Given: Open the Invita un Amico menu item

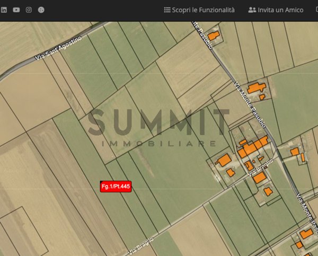Looking at the screenshot, I should [276, 10].
